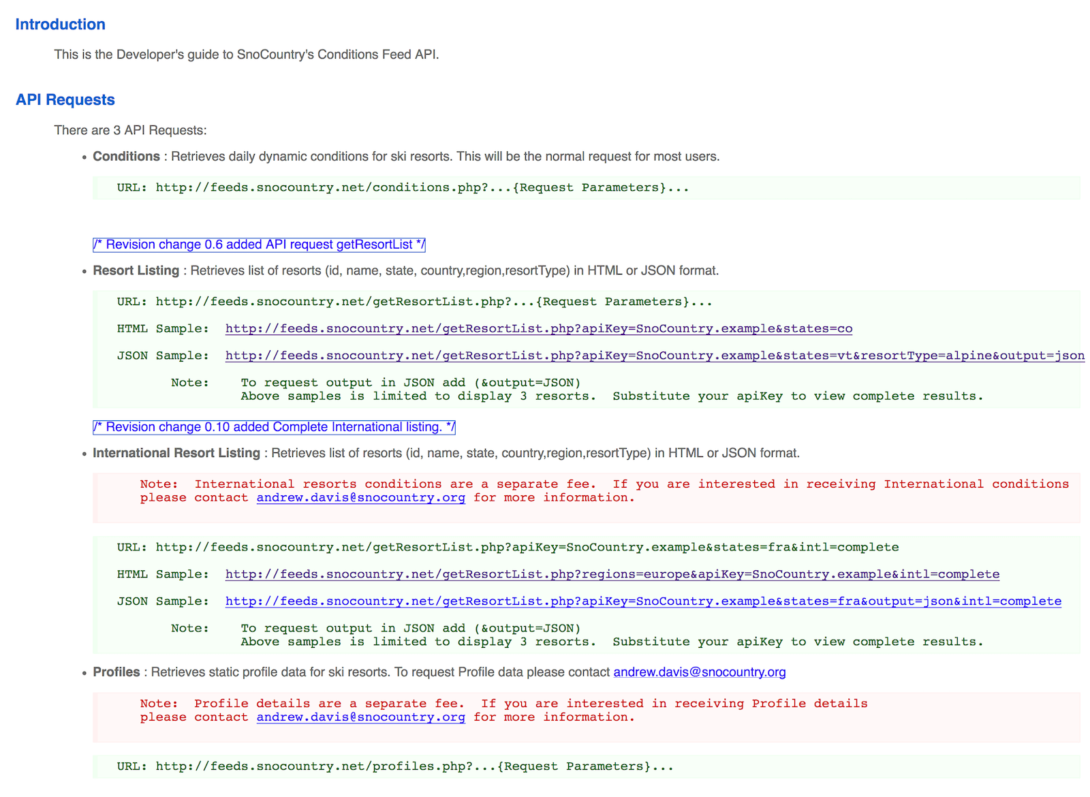Click the bold Resort Listing bullet label
Screen dimensions: 1090x797
point(136,271)
